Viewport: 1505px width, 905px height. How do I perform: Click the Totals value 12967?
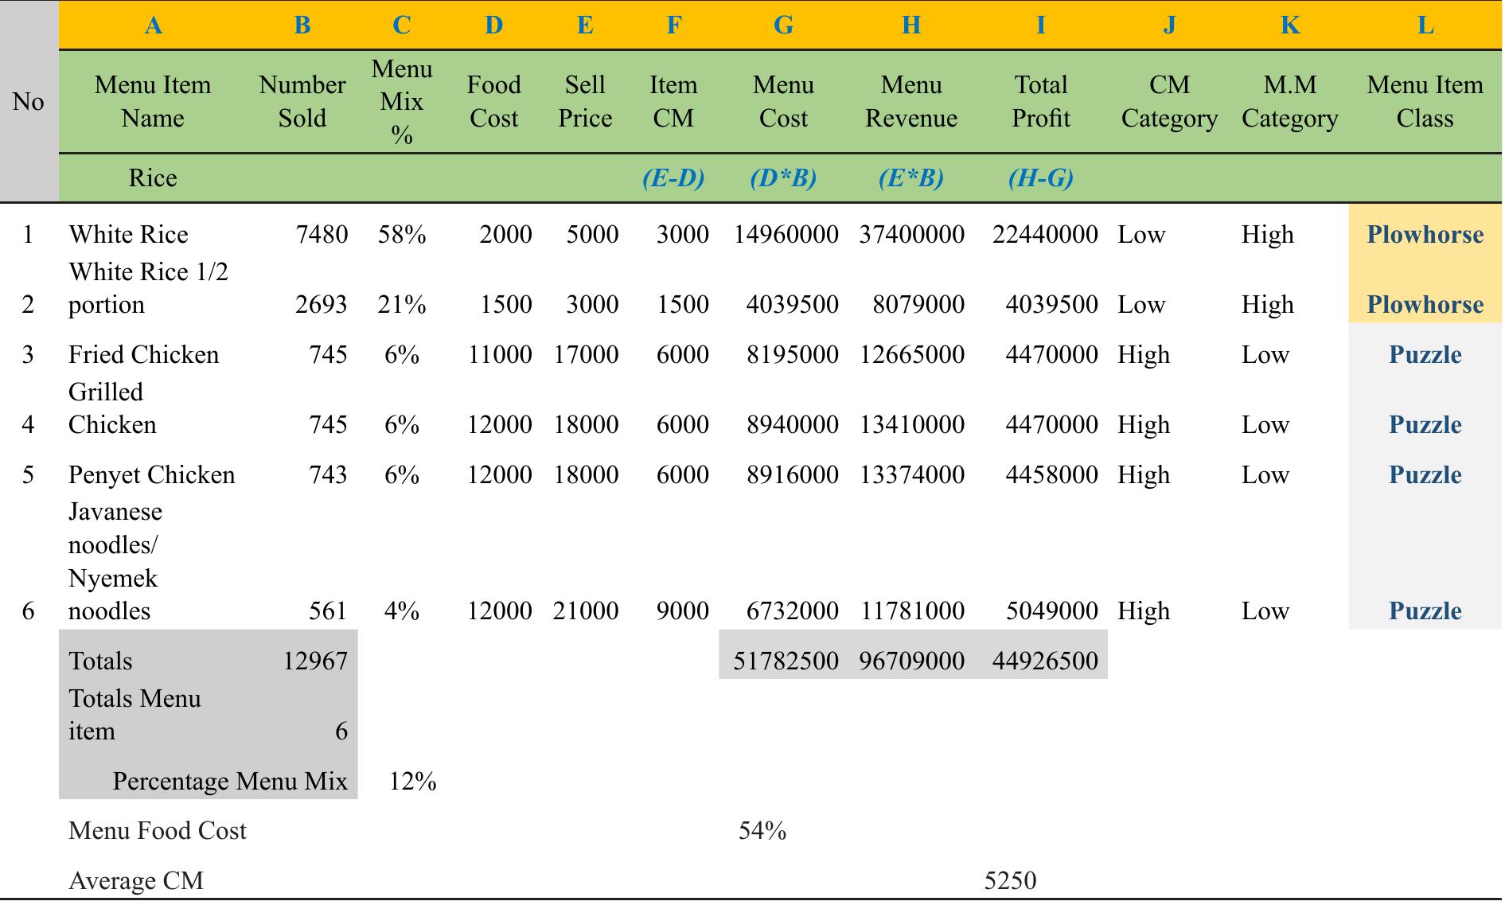(x=314, y=660)
